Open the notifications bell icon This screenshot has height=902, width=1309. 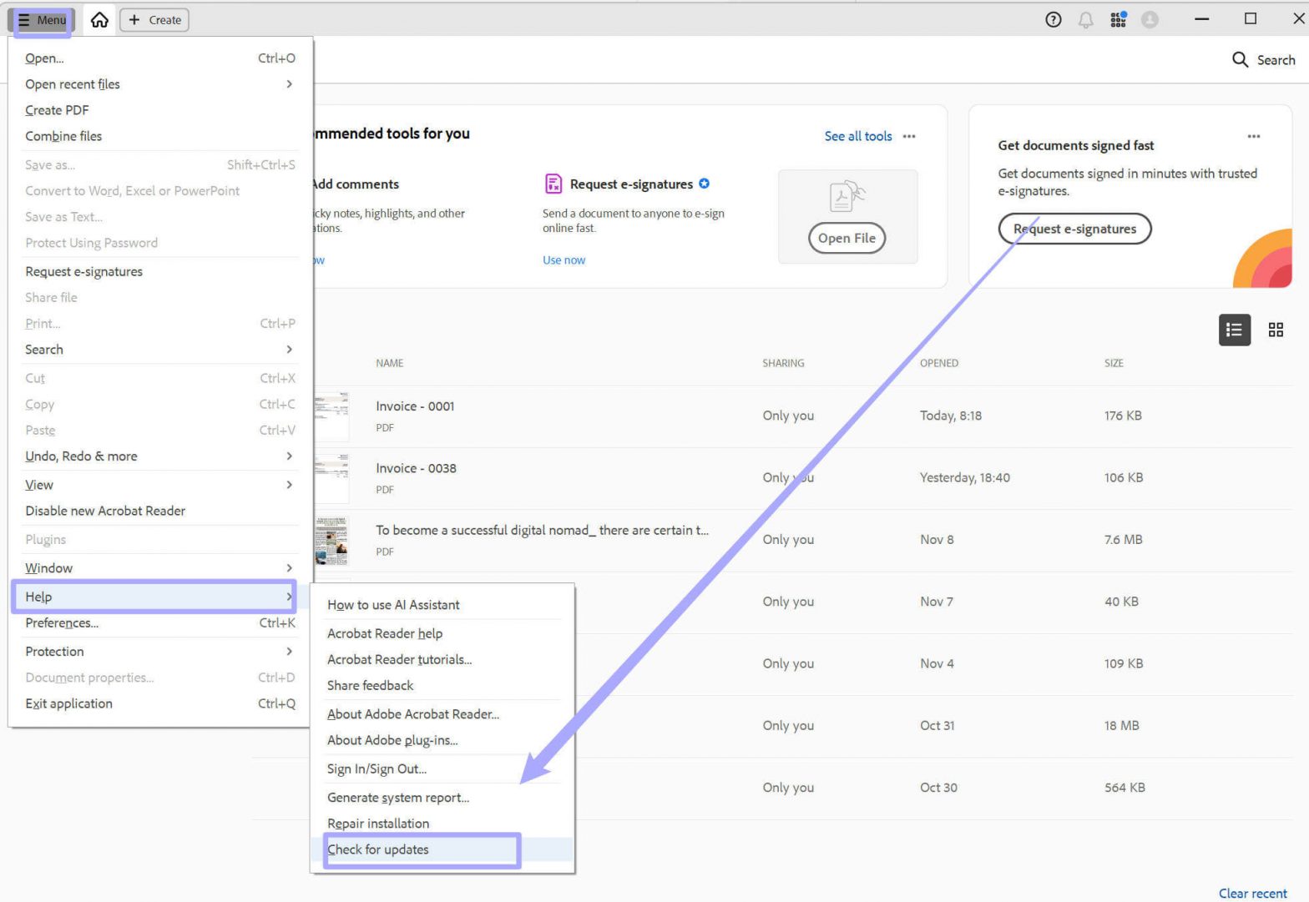(x=1085, y=20)
